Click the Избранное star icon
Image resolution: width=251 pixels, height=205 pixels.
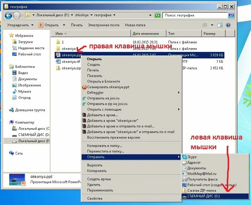(11, 35)
